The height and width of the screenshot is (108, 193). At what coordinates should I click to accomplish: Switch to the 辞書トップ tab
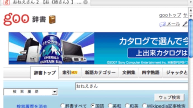[44, 73]
